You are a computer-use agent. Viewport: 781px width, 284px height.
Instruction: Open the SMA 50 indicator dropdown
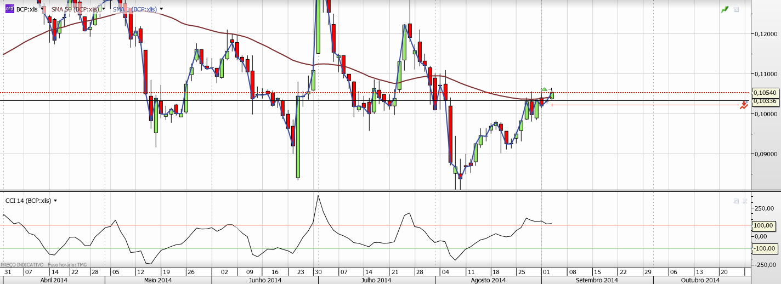pyautogui.click(x=104, y=9)
